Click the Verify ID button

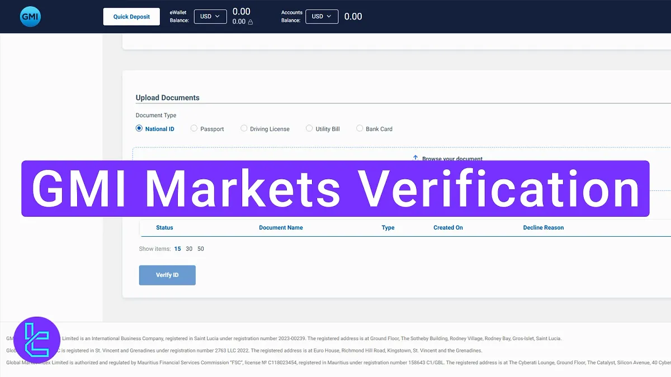click(167, 275)
